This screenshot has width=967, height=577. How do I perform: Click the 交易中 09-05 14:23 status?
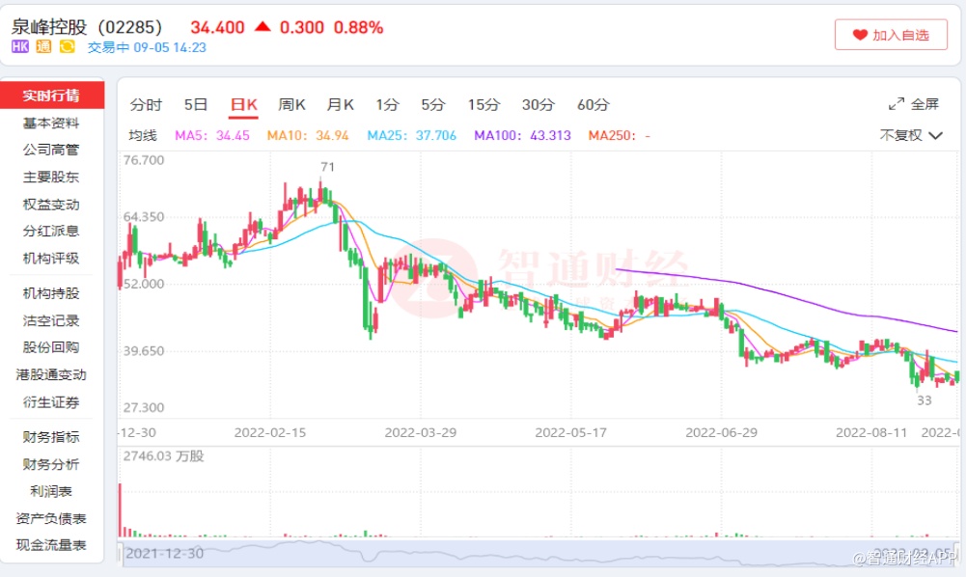click(x=147, y=47)
